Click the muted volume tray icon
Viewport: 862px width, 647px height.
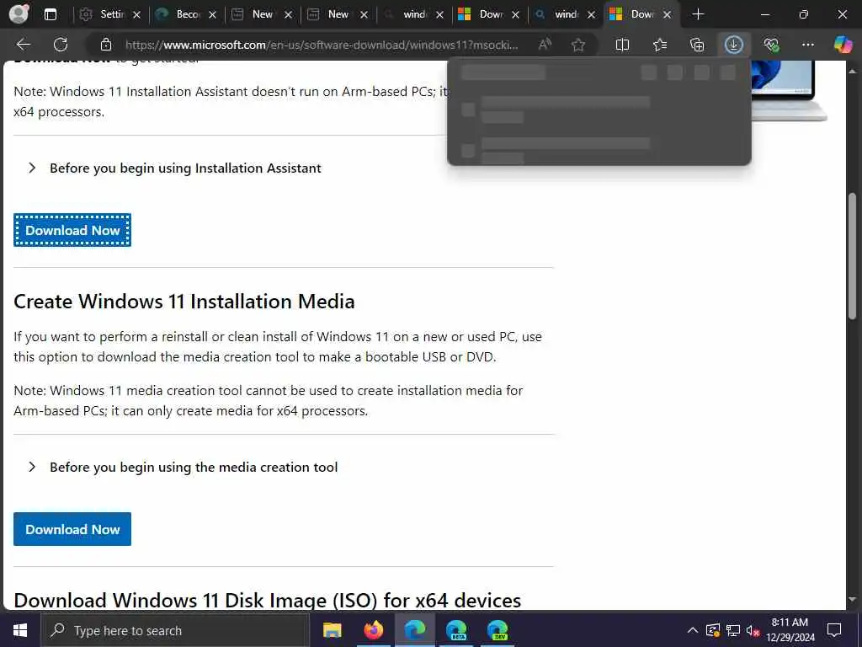(x=753, y=630)
